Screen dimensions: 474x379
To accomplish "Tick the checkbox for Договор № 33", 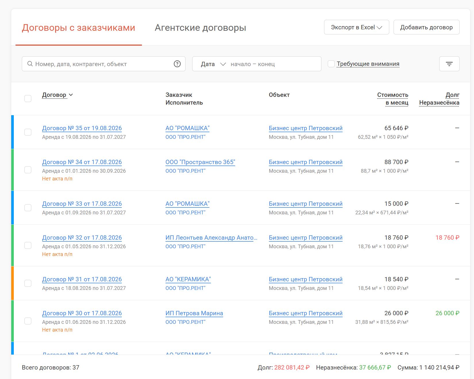I will (28, 208).
